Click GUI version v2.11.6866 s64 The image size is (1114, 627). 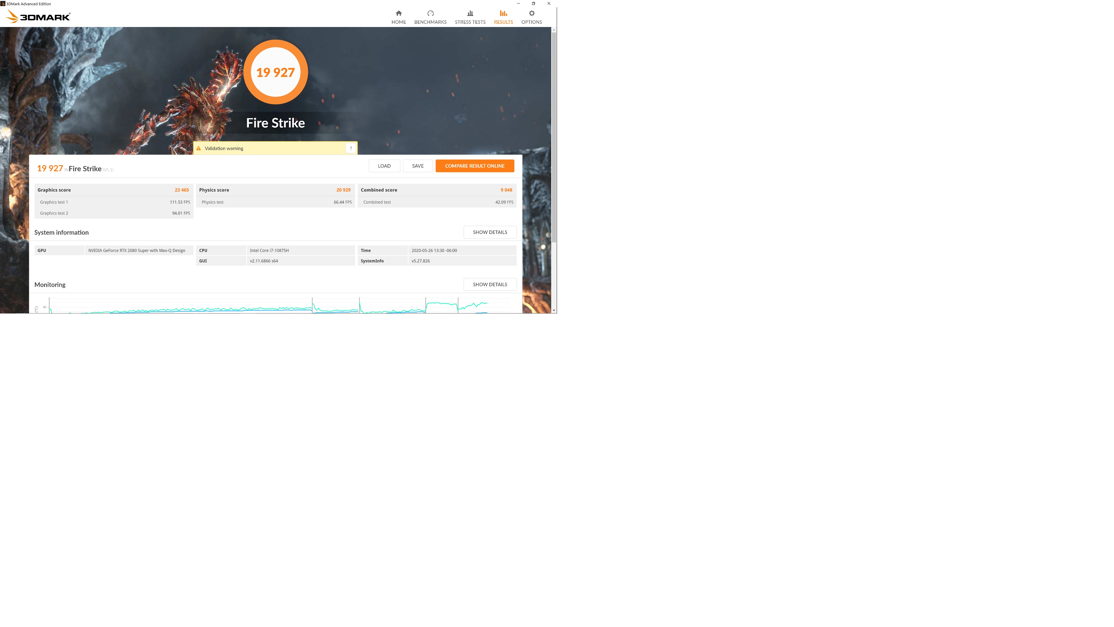pyautogui.click(x=264, y=261)
